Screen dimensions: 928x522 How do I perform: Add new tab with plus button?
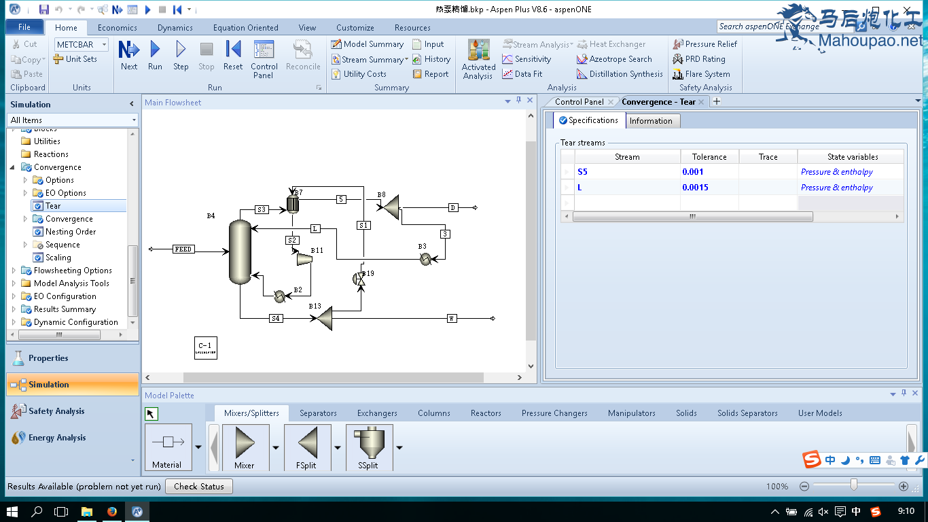click(716, 101)
